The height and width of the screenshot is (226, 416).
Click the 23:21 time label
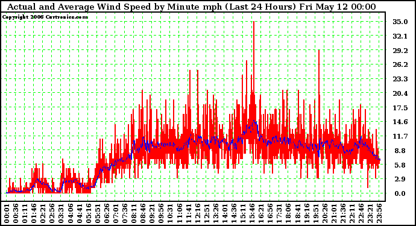(370, 213)
